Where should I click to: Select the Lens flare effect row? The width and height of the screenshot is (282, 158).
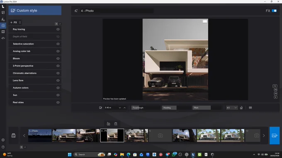pos(35,81)
